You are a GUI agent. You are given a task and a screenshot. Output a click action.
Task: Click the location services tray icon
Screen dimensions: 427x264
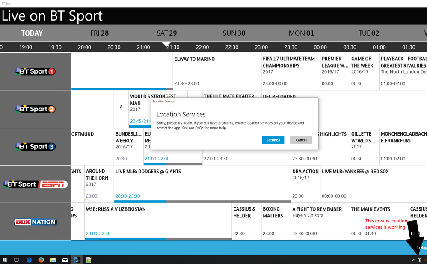pos(420,260)
